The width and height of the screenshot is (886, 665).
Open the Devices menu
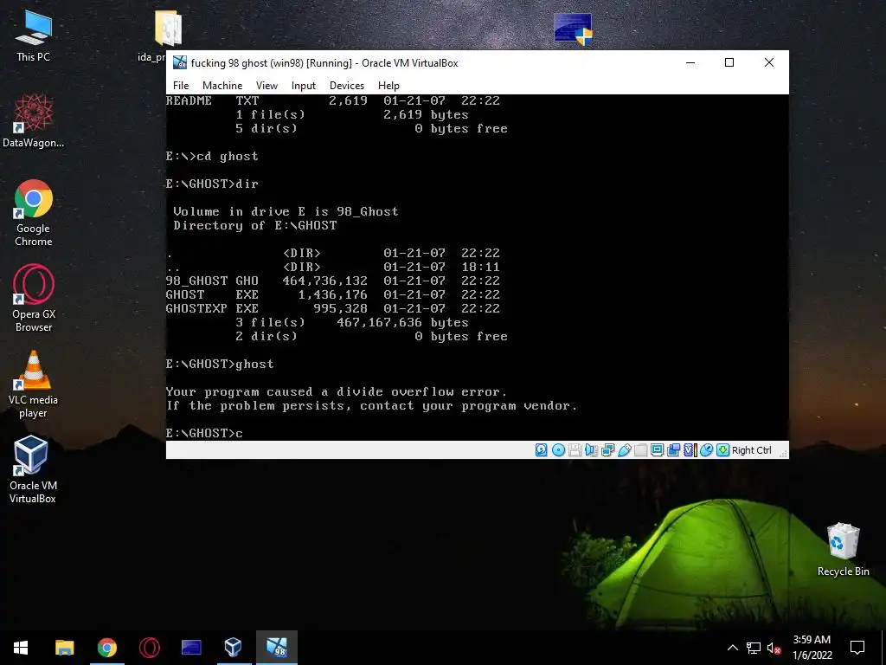click(x=347, y=86)
